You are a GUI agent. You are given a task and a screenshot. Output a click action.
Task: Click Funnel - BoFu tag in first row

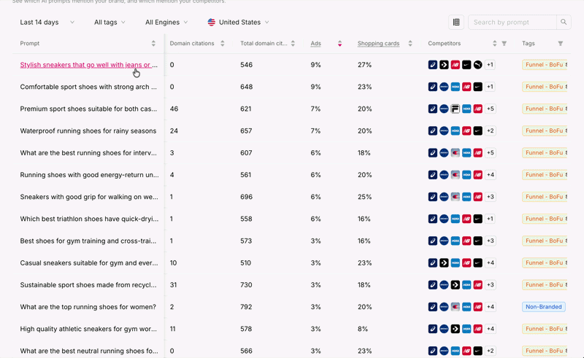pos(545,65)
